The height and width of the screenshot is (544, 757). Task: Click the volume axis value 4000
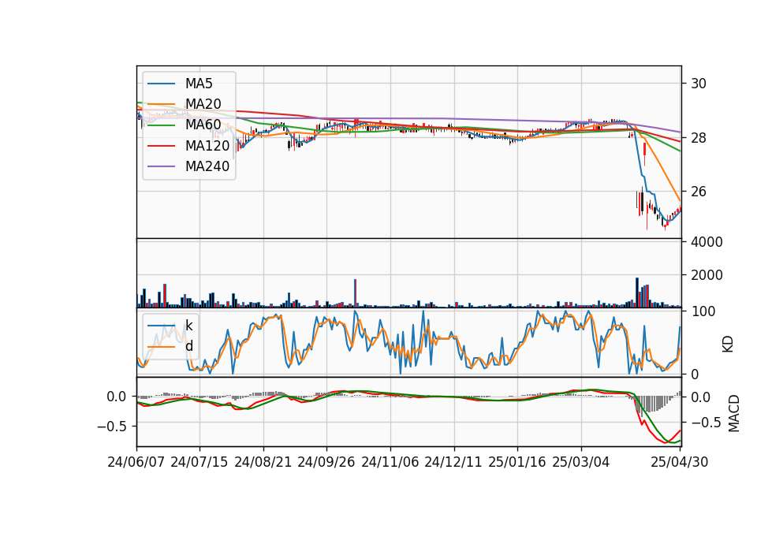[x=707, y=242]
